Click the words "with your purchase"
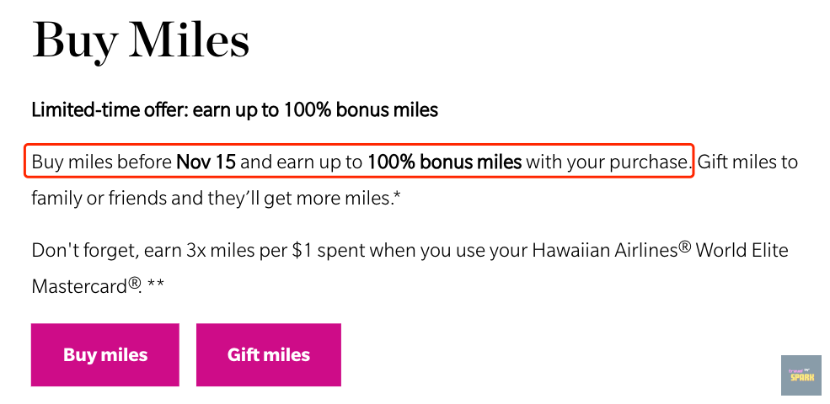830x404 pixels. pos(608,162)
